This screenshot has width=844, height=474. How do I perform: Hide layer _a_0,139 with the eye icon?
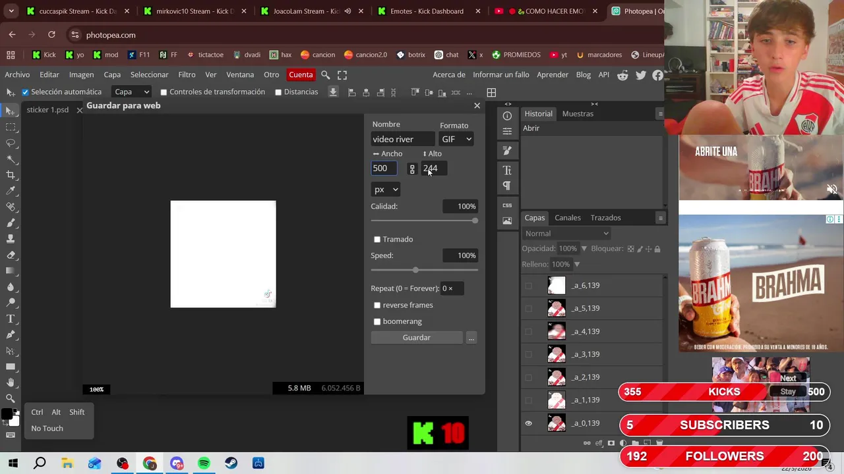528,423
